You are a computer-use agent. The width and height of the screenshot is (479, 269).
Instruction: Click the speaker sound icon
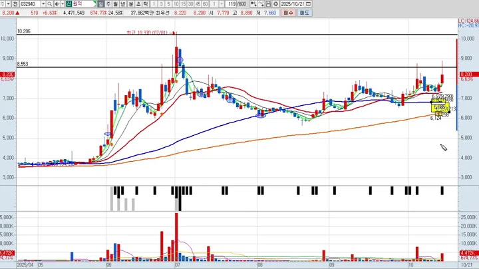tap(57, 4)
